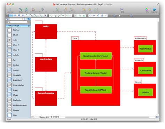The height and width of the screenshot is (129, 165).
Task: Close the UML package library
Action: [29, 26]
